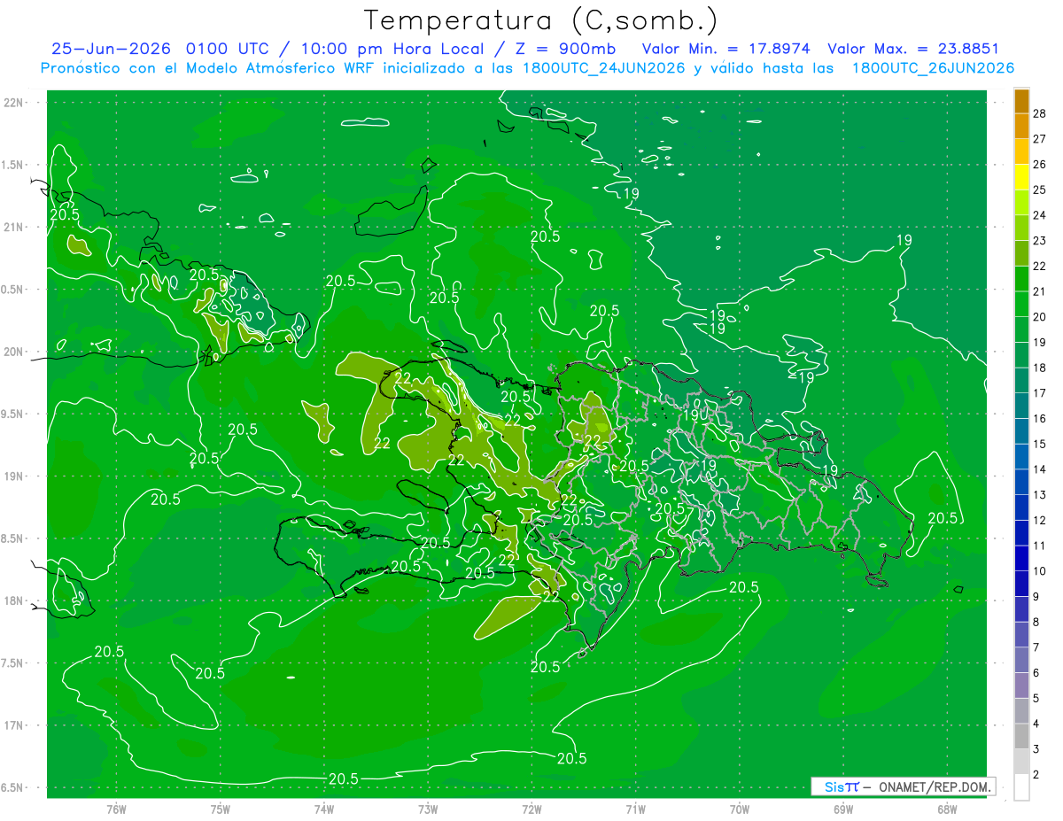Click the "6" color scale label
This screenshot has width=1063, height=821.
point(1038,673)
